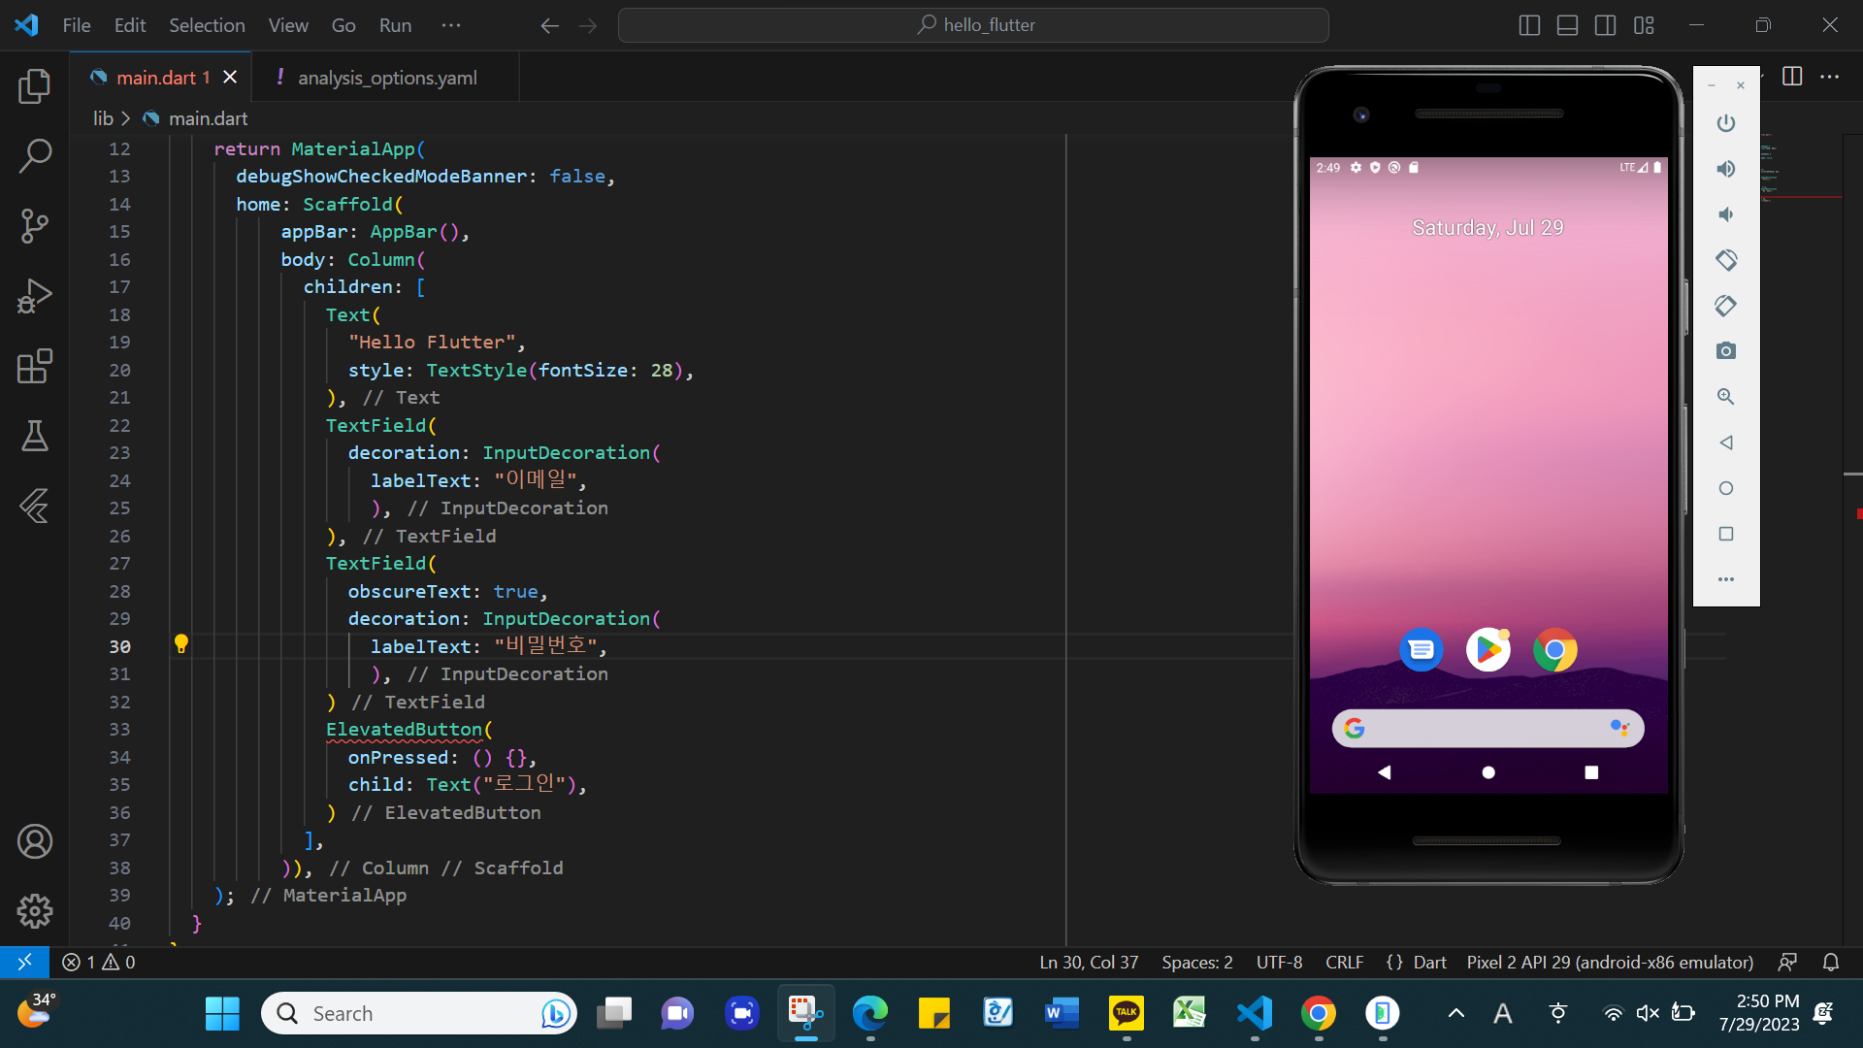
Task: Click the emulator toolbar Home circle
Action: (1726, 488)
